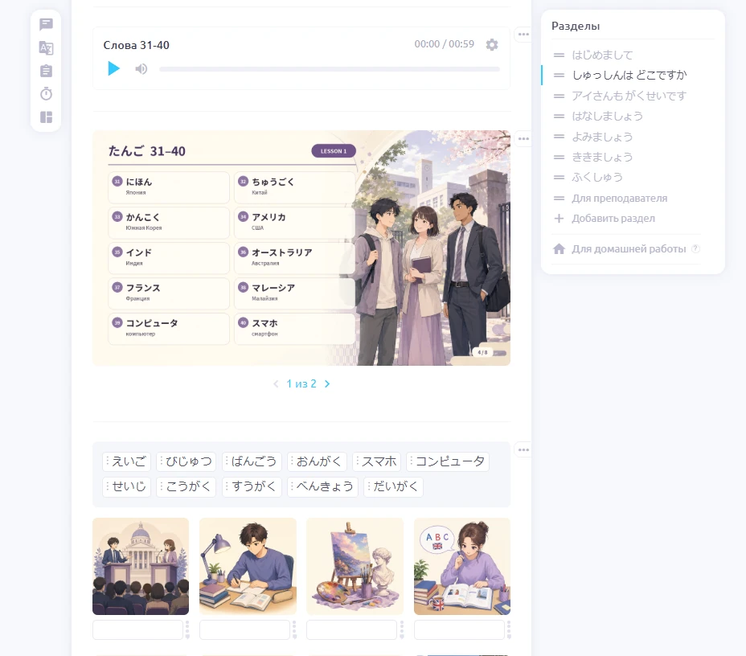This screenshot has width=746, height=656.
Task: Open the translator icon in left sidebar
Action: point(46,47)
